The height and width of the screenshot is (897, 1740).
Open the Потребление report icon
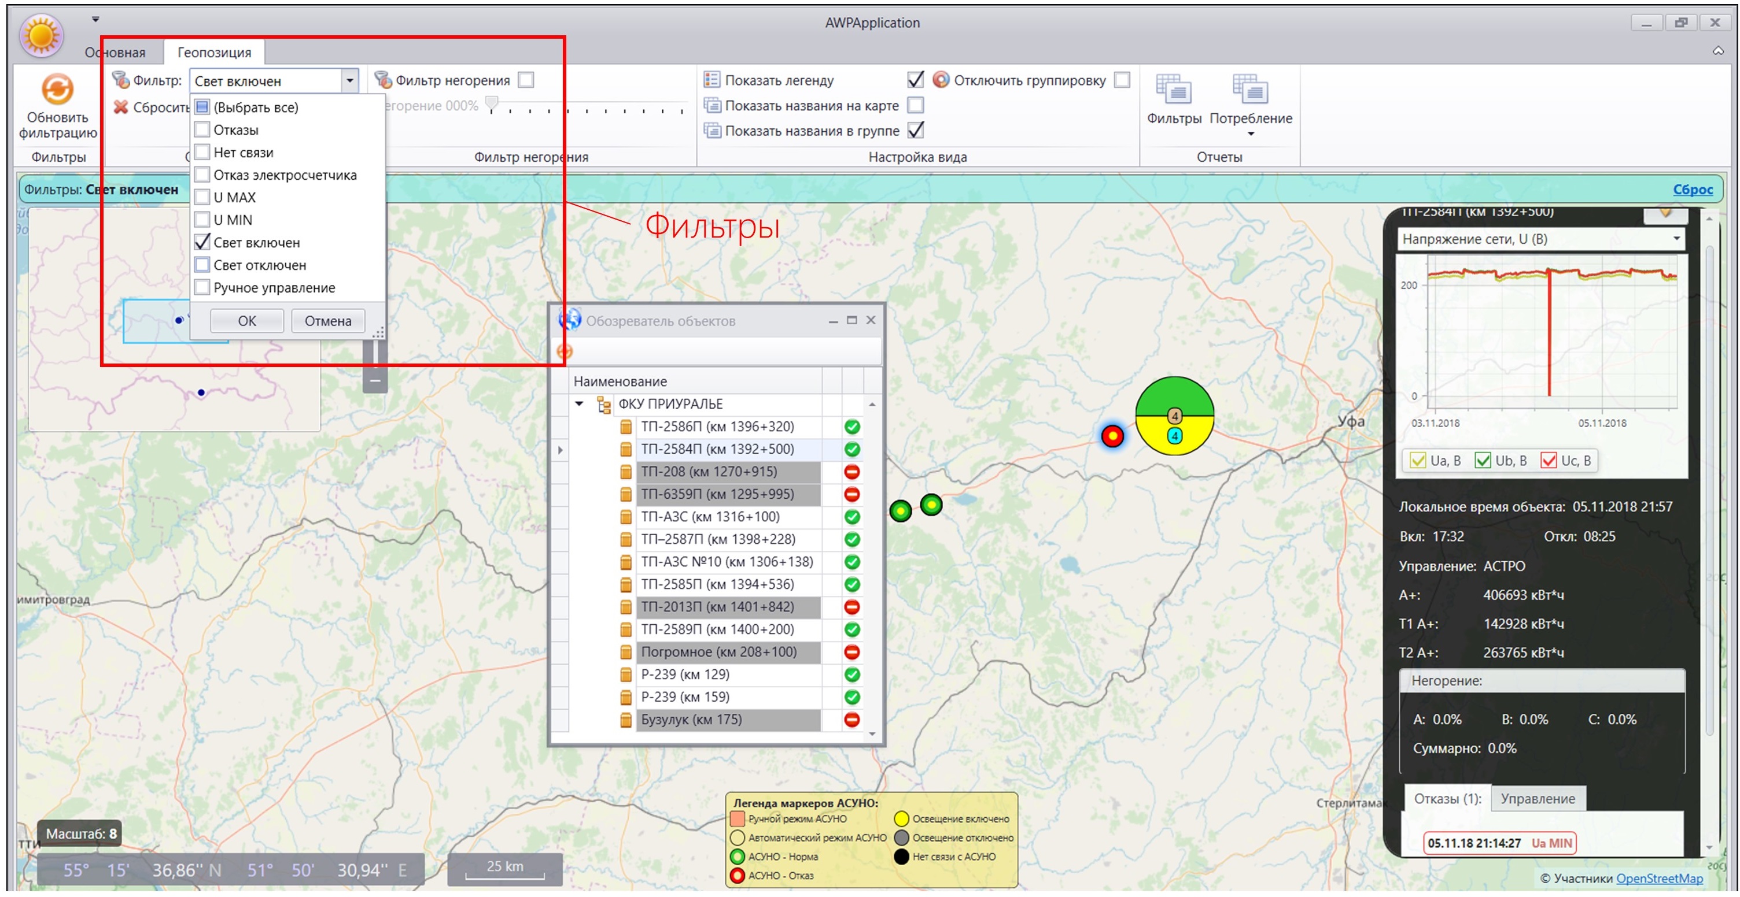1250,90
